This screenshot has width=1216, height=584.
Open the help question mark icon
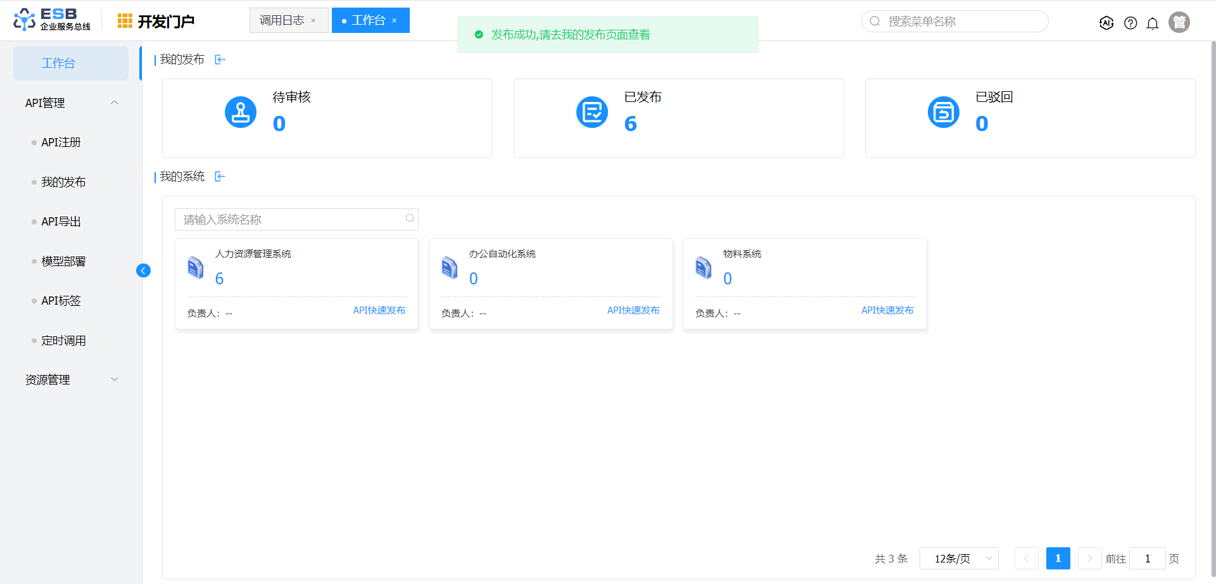[1130, 23]
